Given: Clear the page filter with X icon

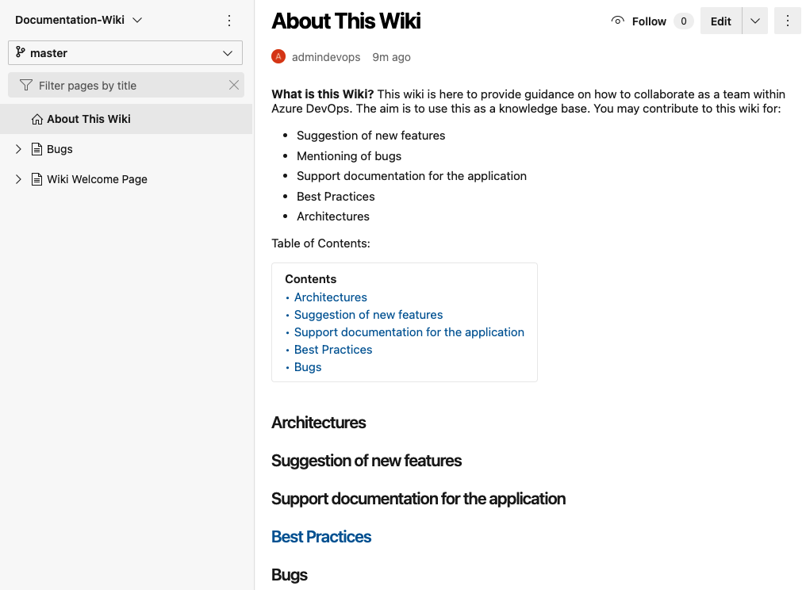Looking at the screenshot, I should click(x=234, y=85).
